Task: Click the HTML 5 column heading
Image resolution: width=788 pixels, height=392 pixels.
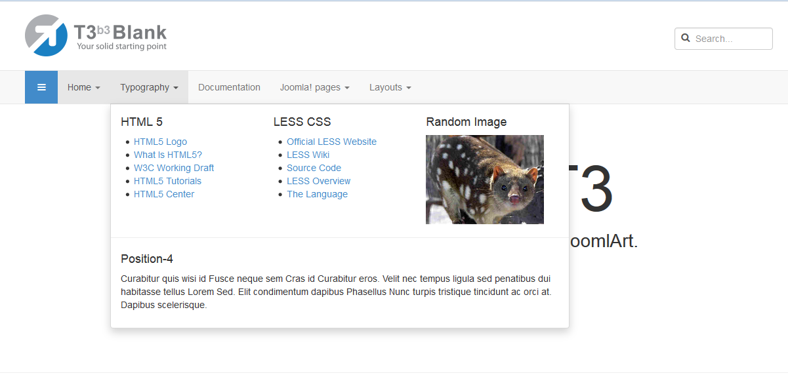Action: (142, 122)
